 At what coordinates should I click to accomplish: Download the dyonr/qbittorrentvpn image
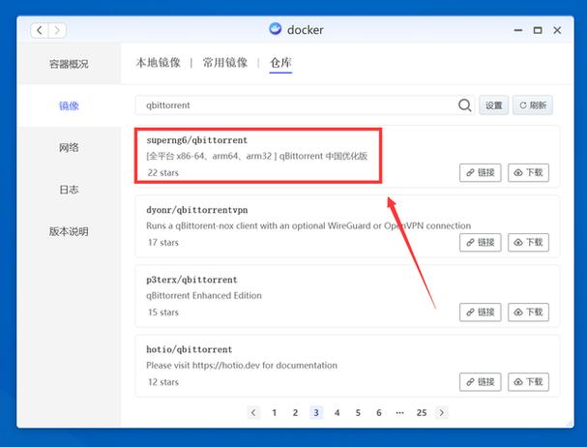coord(529,242)
